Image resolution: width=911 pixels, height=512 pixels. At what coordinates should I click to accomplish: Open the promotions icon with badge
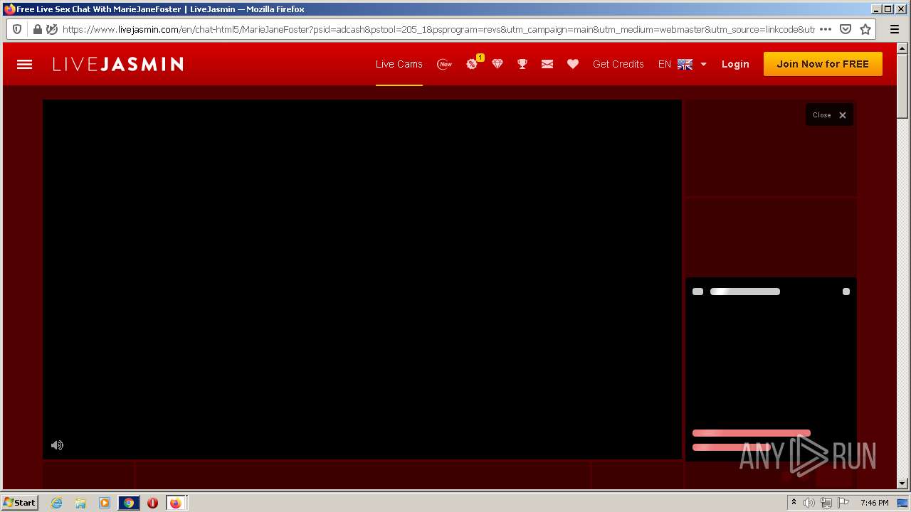473,63
